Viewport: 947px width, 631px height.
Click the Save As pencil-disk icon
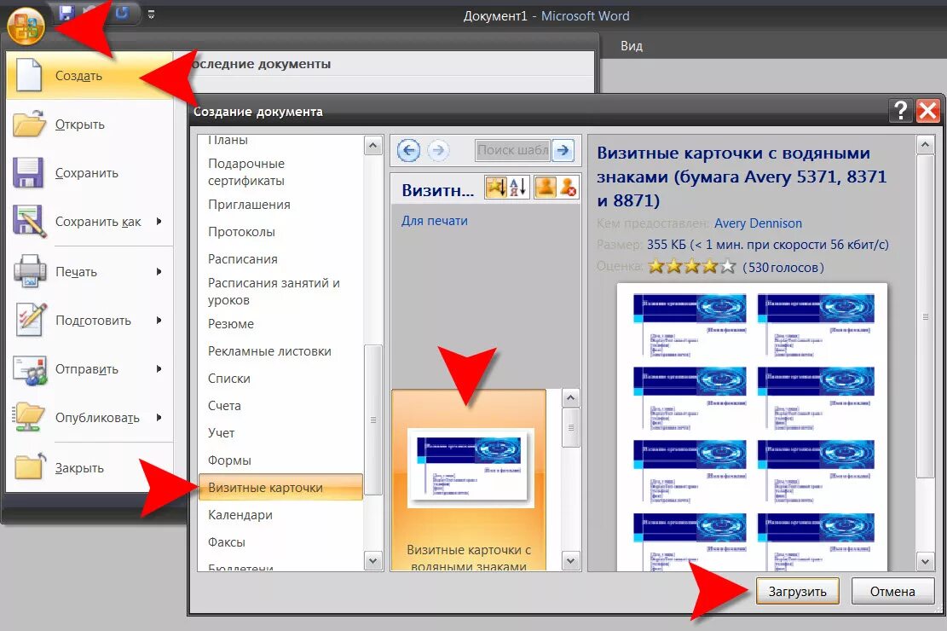[x=30, y=222]
